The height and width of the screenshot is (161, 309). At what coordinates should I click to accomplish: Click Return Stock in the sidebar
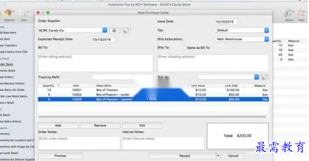click(7, 103)
